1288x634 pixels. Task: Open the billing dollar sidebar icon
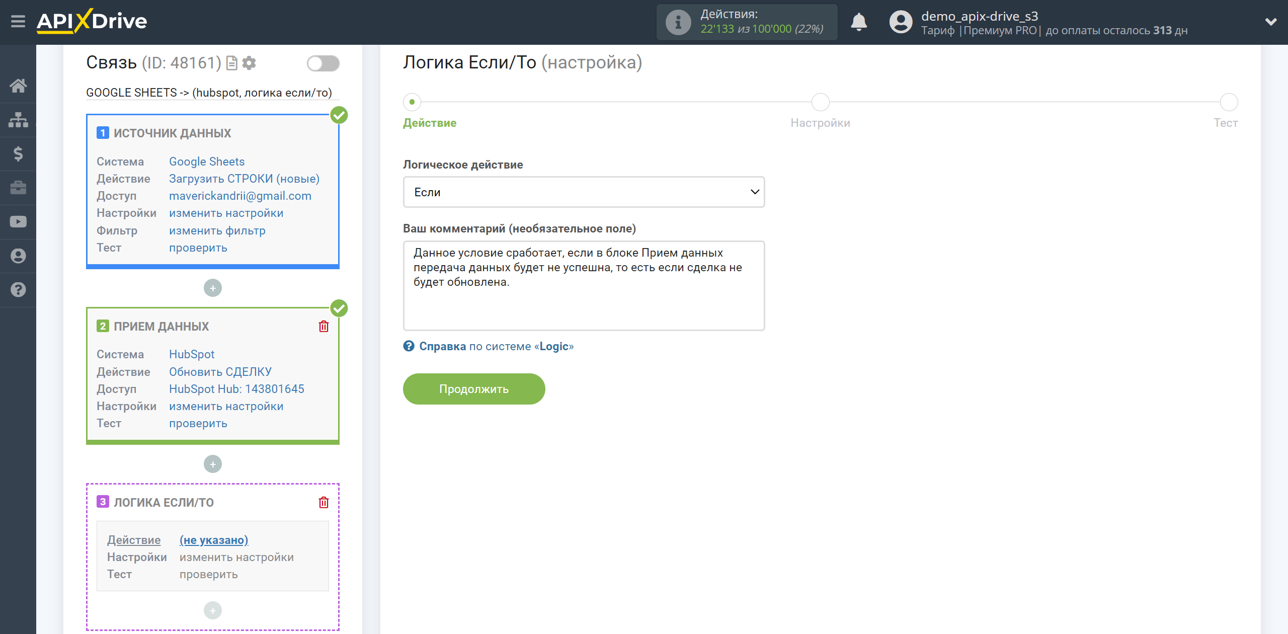(18, 153)
